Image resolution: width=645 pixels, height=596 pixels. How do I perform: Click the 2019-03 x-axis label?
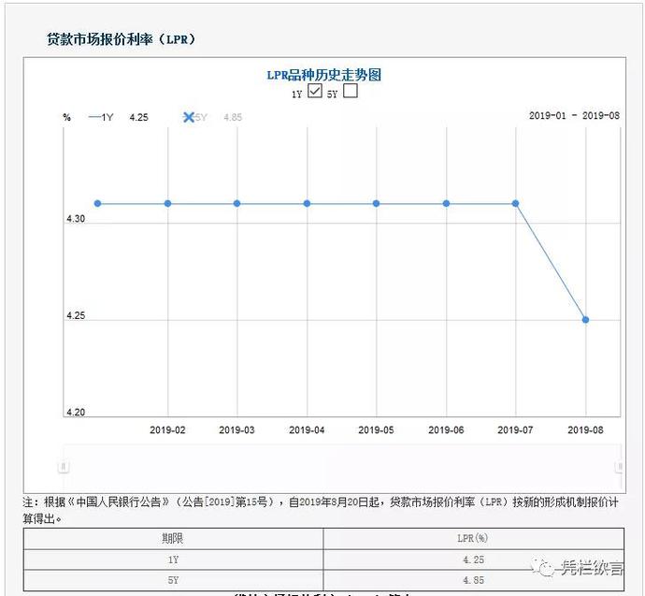point(236,430)
